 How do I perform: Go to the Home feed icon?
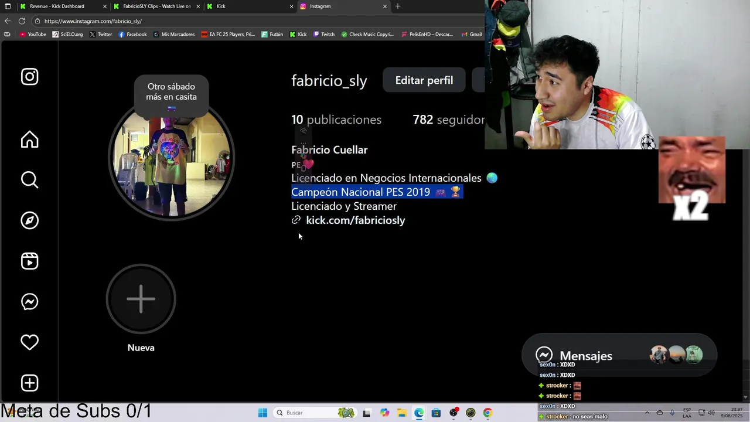(x=30, y=139)
